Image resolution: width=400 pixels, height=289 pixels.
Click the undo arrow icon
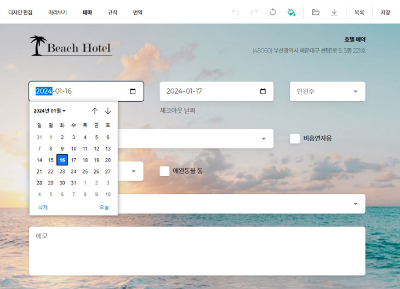(x=236, y=12)
